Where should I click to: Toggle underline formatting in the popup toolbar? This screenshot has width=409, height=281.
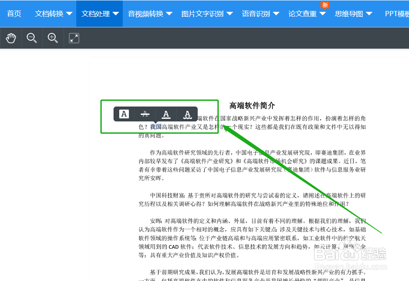point(166,114)
